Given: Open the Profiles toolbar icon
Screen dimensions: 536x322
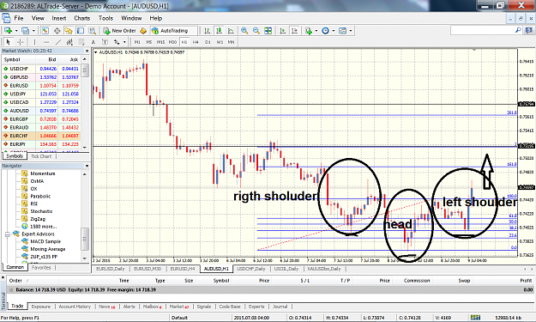Looking at the screenshot, I should (x=25, y=31).
